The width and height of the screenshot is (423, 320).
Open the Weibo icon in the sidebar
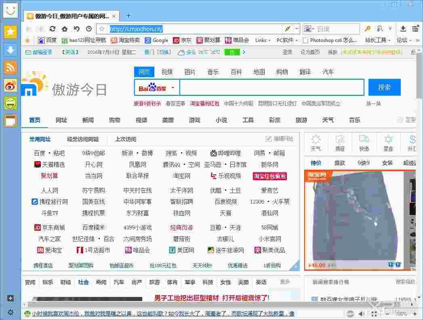(x=10, y=86)
